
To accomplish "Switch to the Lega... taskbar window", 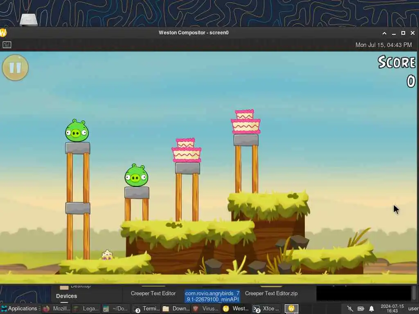I will pos(86,308).
